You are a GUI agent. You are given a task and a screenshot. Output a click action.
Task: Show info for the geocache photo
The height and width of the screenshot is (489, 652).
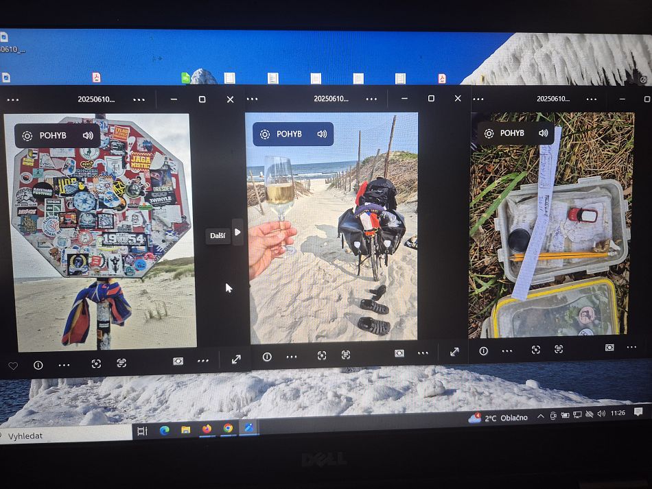(x=483, y=350)
